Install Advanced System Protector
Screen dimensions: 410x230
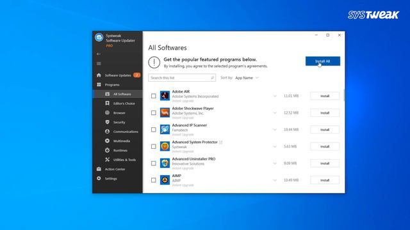pyautogui.click(x=325, y=146)
